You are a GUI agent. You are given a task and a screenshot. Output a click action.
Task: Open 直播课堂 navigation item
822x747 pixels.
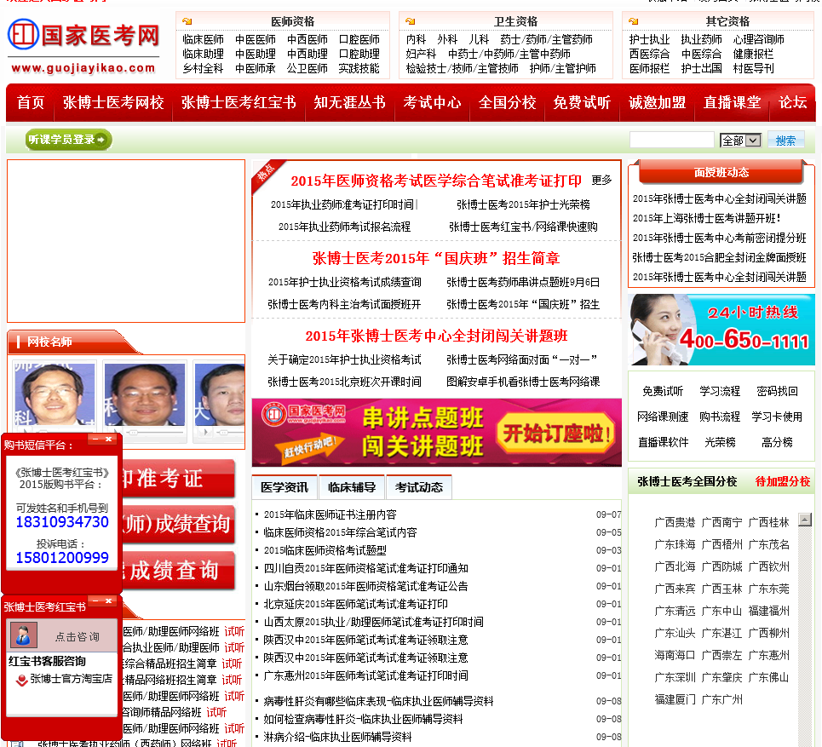point(732,102)
